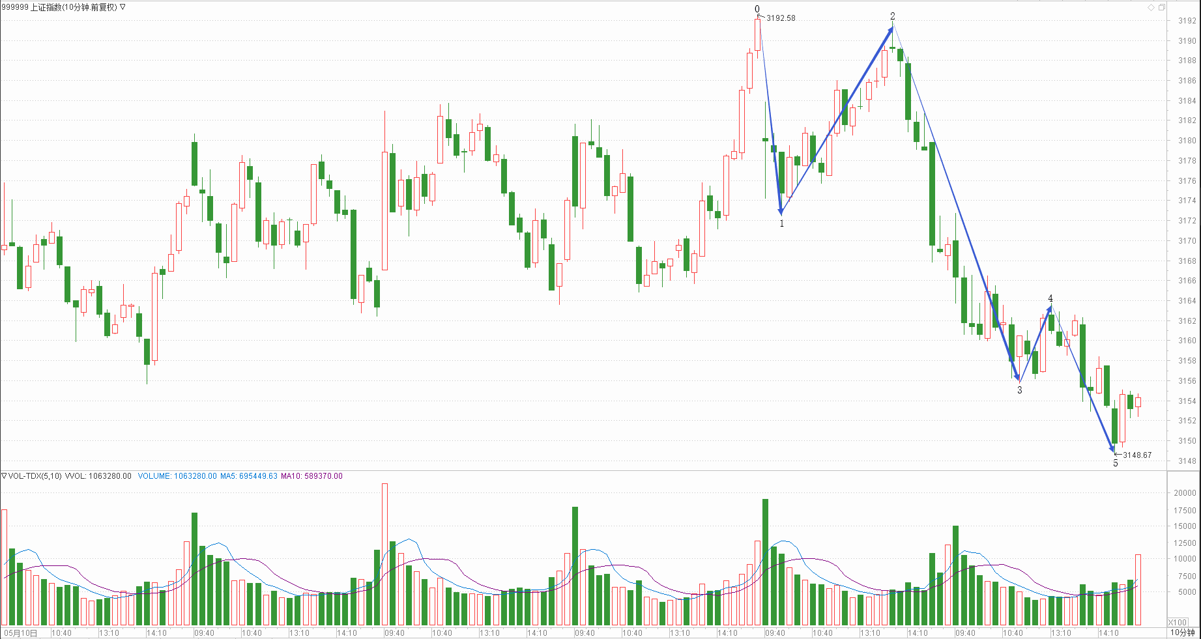The height and width of the screenshot is (639, 1201).
Task: Open the 10分钟 period selector
Action: [1182, 632]
